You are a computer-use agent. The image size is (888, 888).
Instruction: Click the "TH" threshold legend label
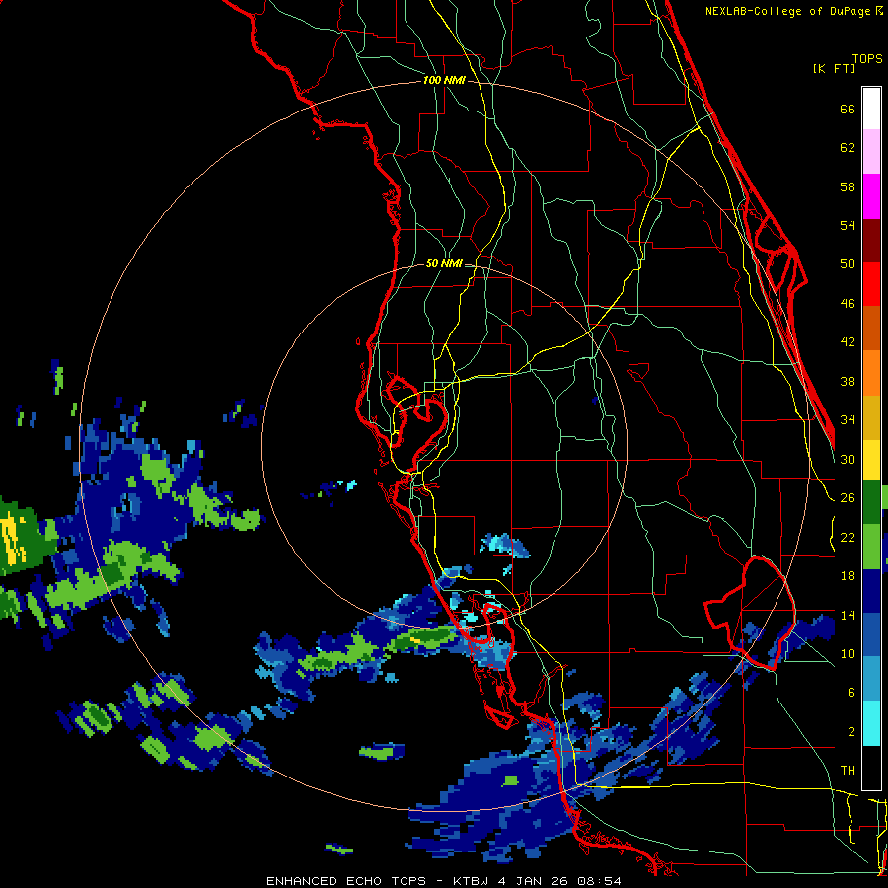(x=848, y=771)
